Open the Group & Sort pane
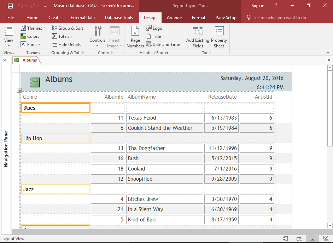The image size is (333, 243). coord(68,28)
